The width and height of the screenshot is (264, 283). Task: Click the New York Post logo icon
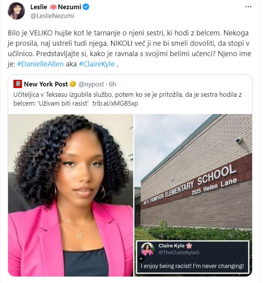pos(18,84)
